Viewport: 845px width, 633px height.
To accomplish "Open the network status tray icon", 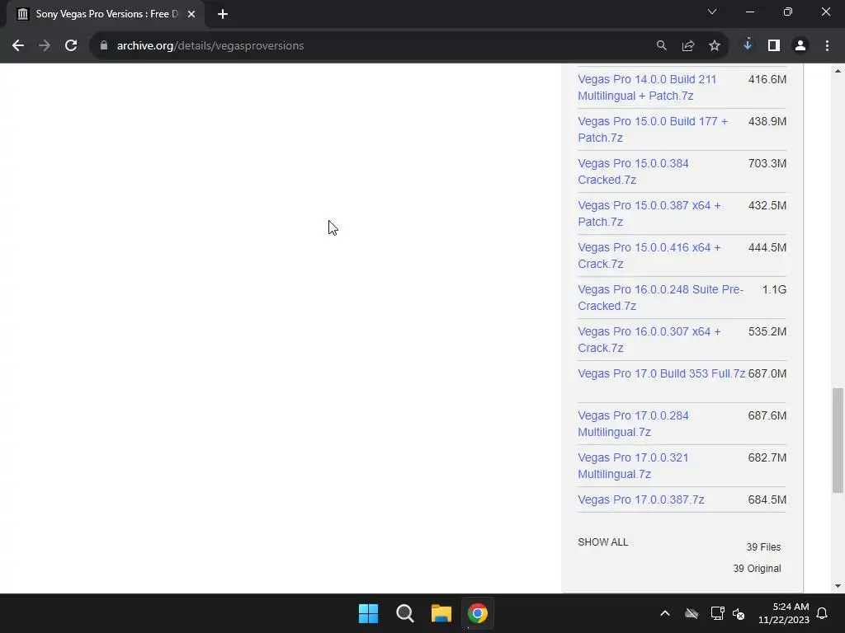I will [717, 613].
